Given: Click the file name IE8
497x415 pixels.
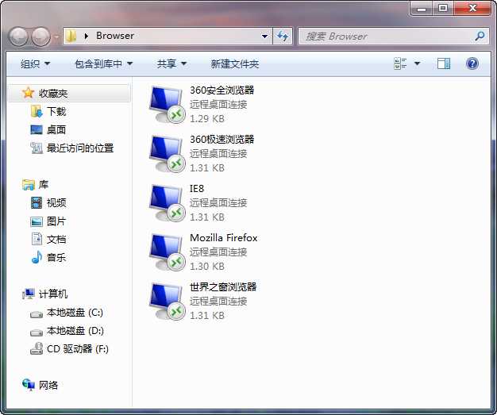Looking at the screenshot, I should [197, 189].
